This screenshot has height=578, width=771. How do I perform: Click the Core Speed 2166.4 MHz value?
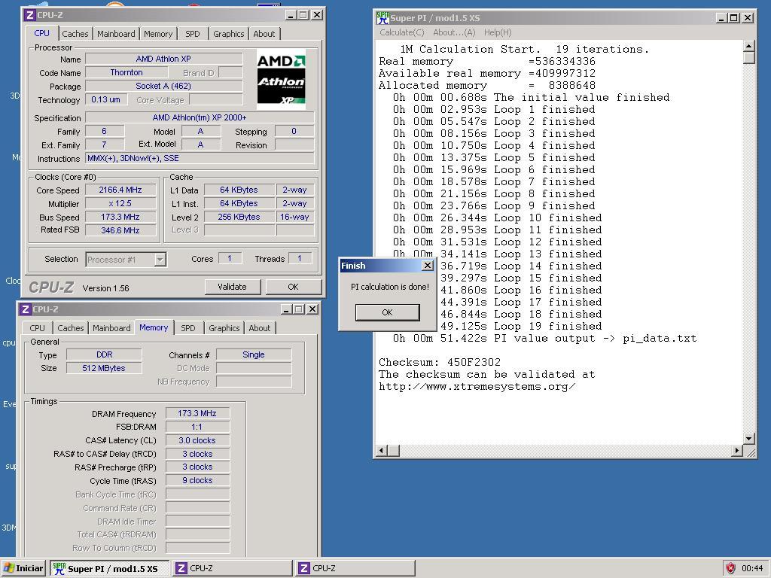click(x=120, y=190)
